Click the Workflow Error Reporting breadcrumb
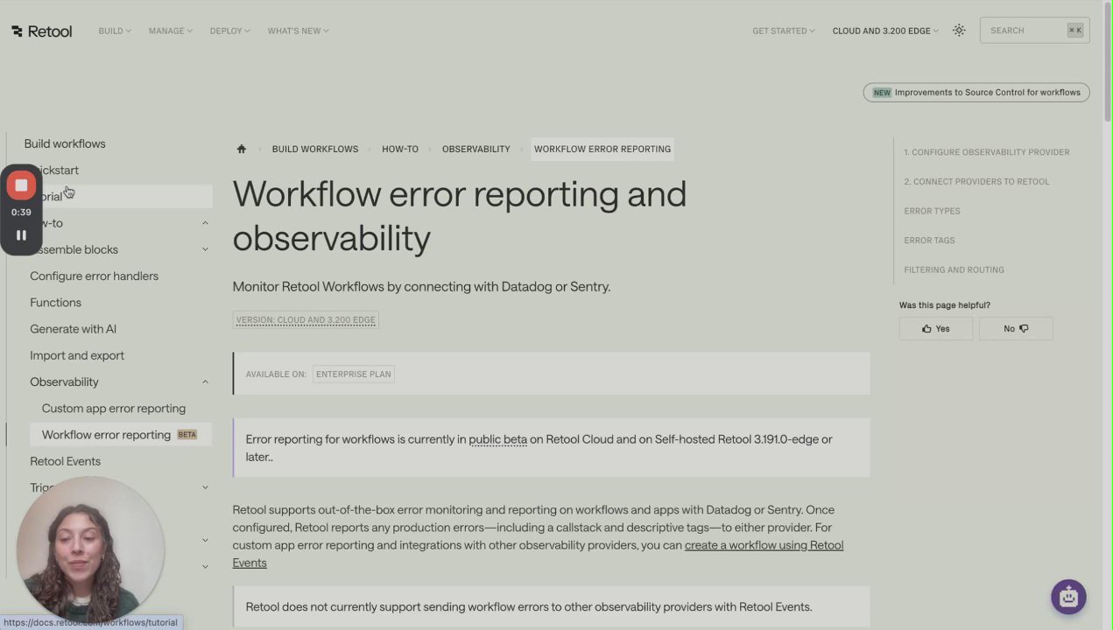 pyautogui.click(x=602, y=149)
